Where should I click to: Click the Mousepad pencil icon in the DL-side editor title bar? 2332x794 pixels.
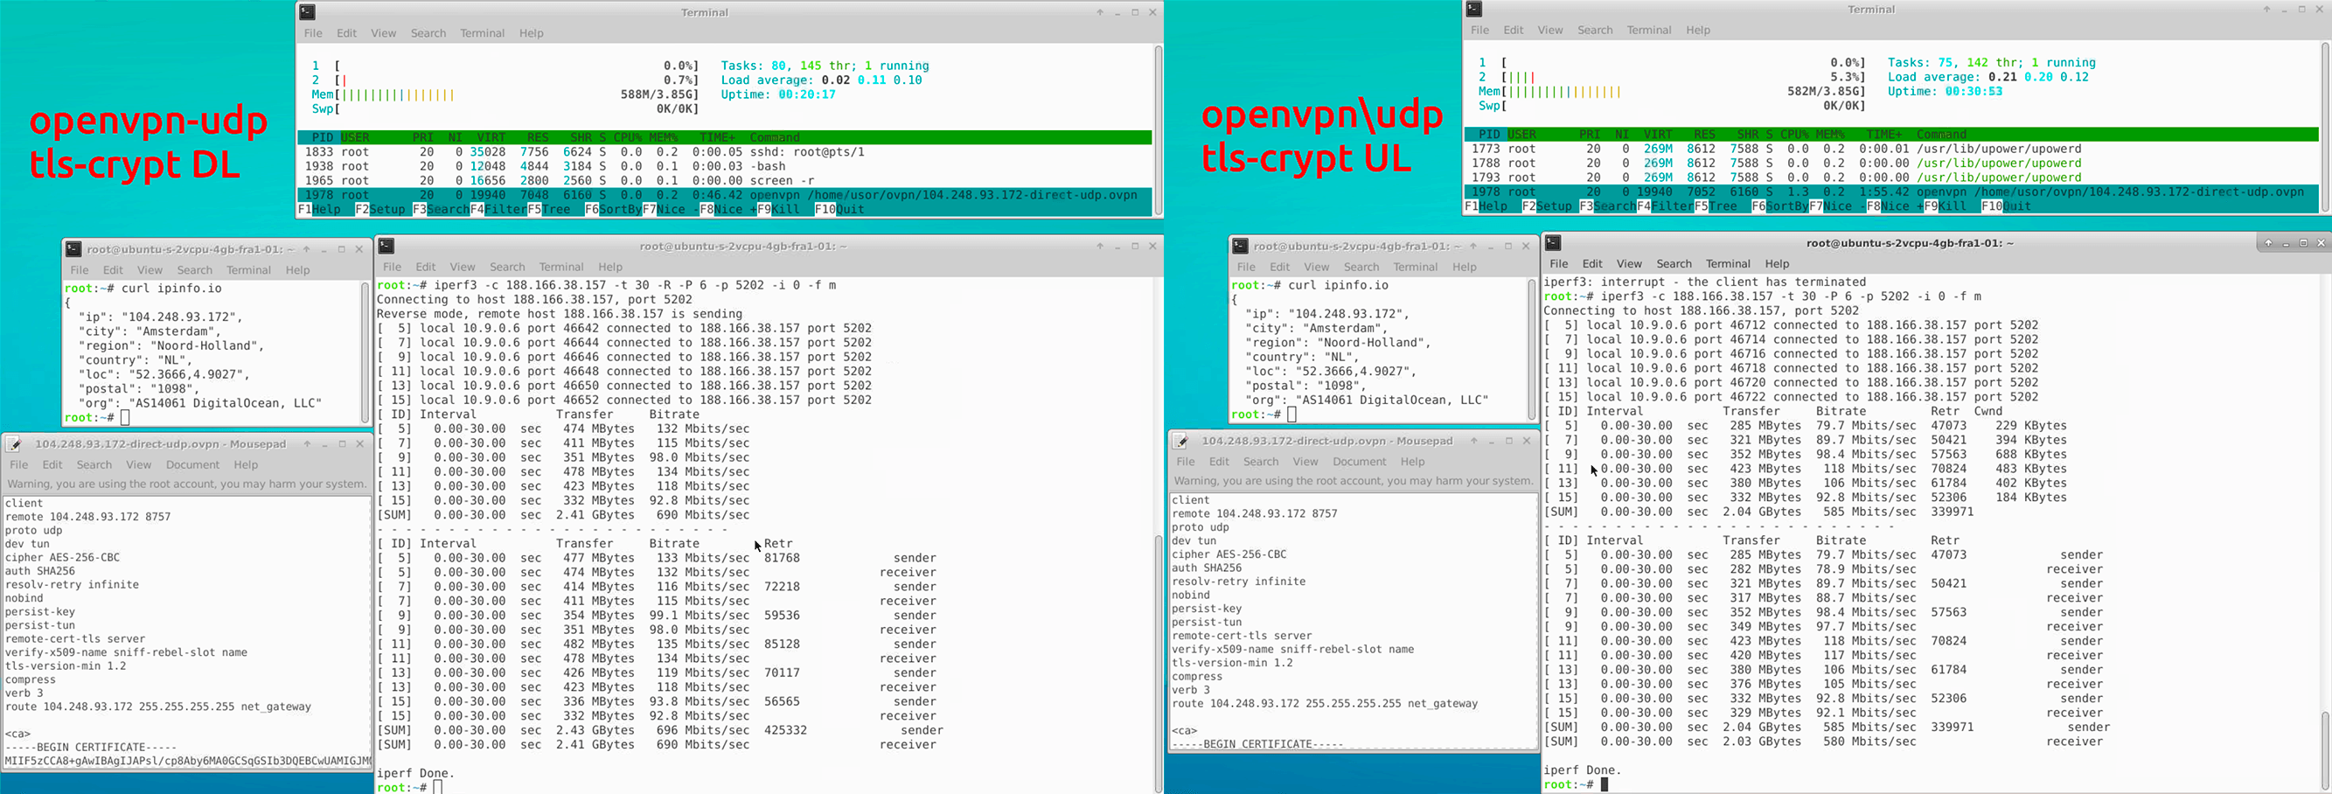pyautogui.click(x=14, y=443)
